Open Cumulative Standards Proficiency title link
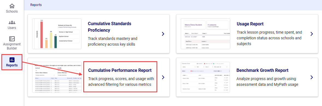Image resolution: width=322 pixels, height=106 pixels. (x=110, y=27)
